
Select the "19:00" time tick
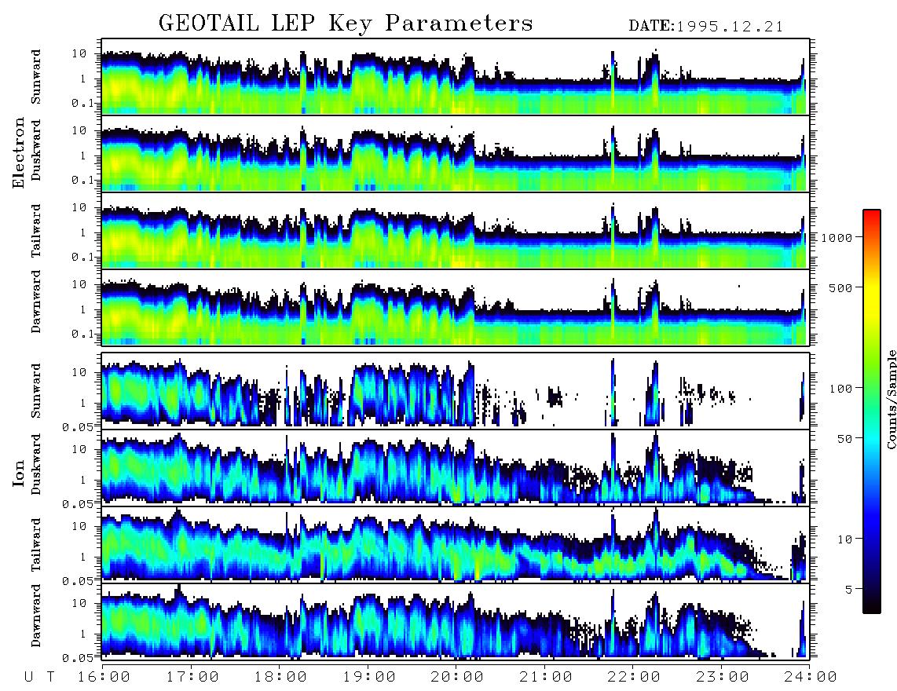pyautogui.click(x=369, y=678)
